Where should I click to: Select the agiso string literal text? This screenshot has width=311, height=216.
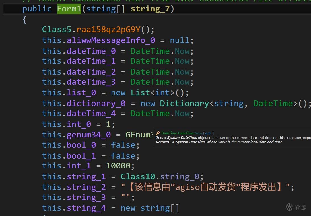(205, 187)
